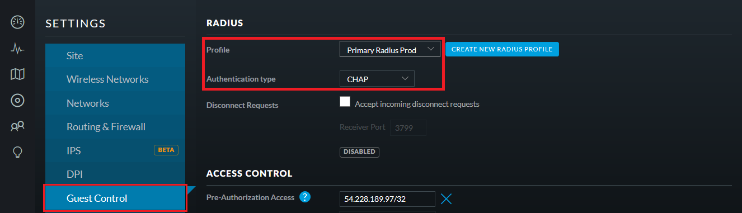Click the Pre-Authorization Access IP field
Viewport: 742px width, 213px height.
[387, 199]
